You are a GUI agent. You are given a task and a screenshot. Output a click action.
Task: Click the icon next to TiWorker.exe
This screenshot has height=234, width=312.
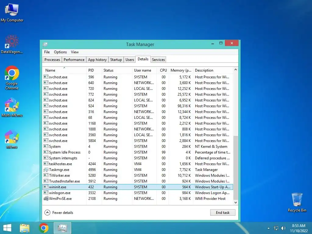point(46,175)
